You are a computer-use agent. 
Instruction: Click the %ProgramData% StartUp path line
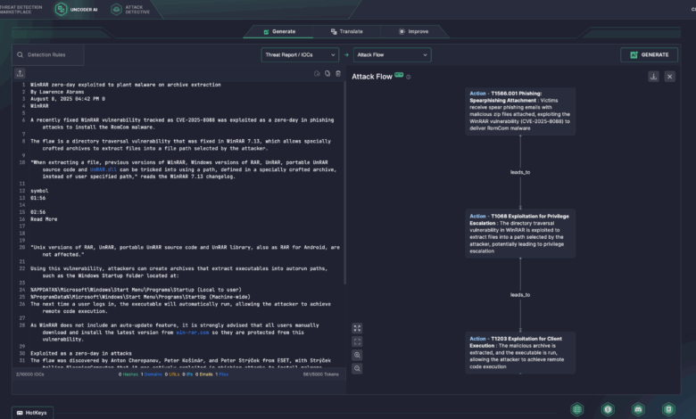tap(140, 297)
